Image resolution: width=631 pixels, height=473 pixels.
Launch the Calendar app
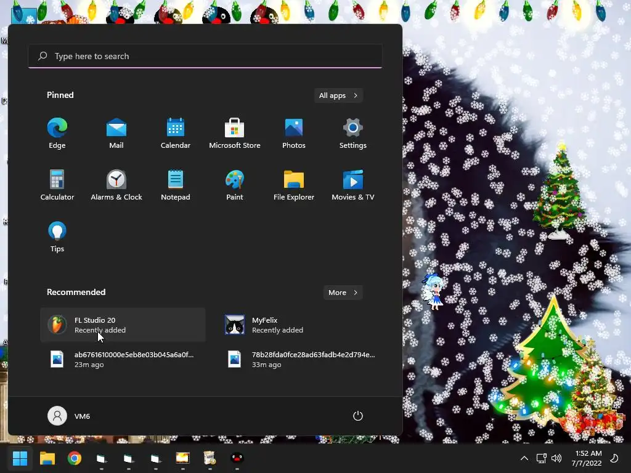tap(176, 134)
